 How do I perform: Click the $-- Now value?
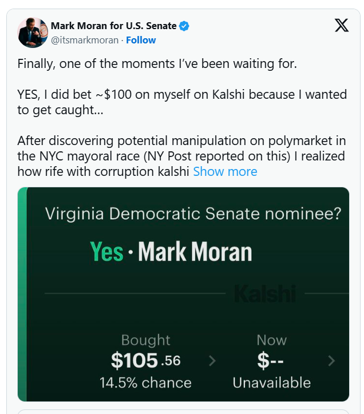point(271,360)
